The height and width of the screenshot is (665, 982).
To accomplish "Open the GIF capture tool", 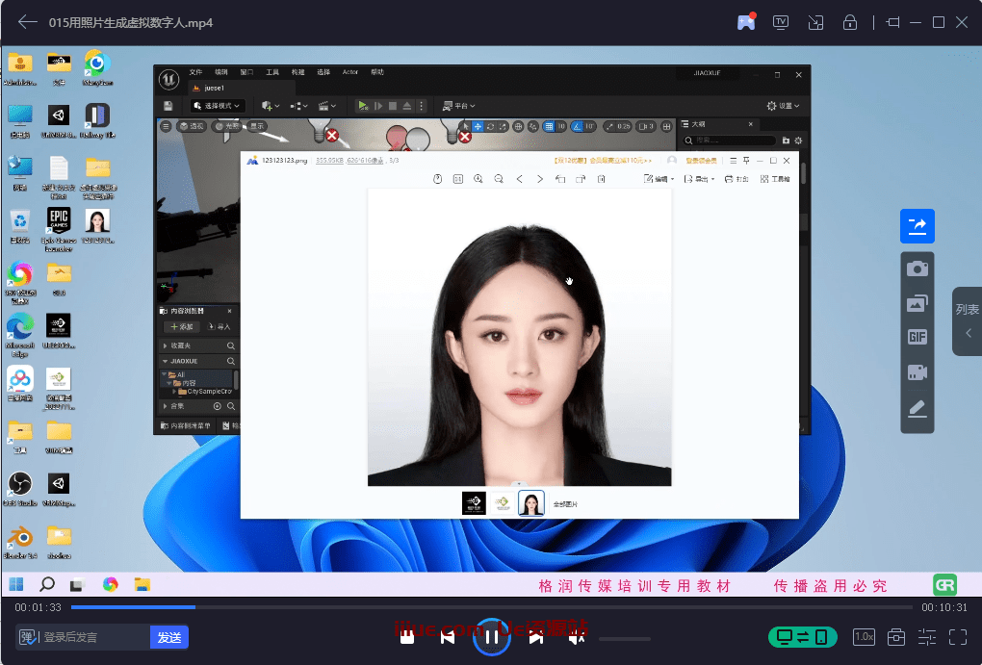I will tap(917, 338).
